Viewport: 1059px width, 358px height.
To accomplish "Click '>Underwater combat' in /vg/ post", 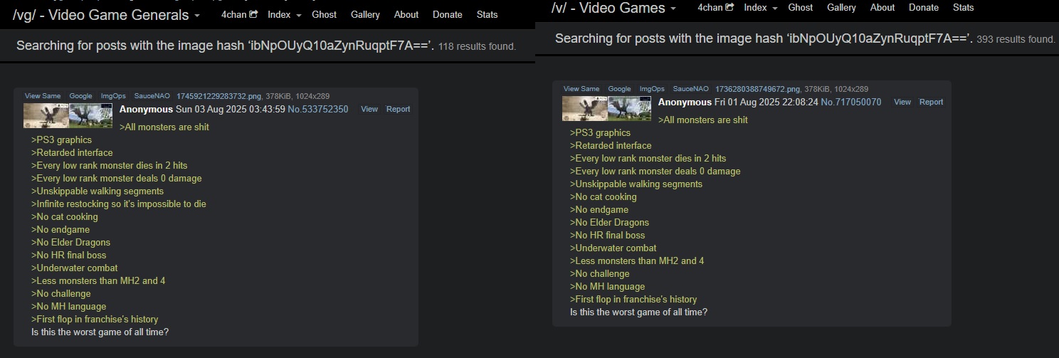I will tap(75, 268).
